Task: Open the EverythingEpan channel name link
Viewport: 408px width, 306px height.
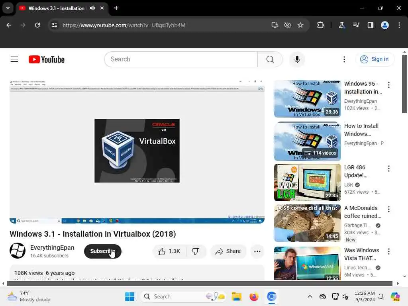Action: (52, 248)
